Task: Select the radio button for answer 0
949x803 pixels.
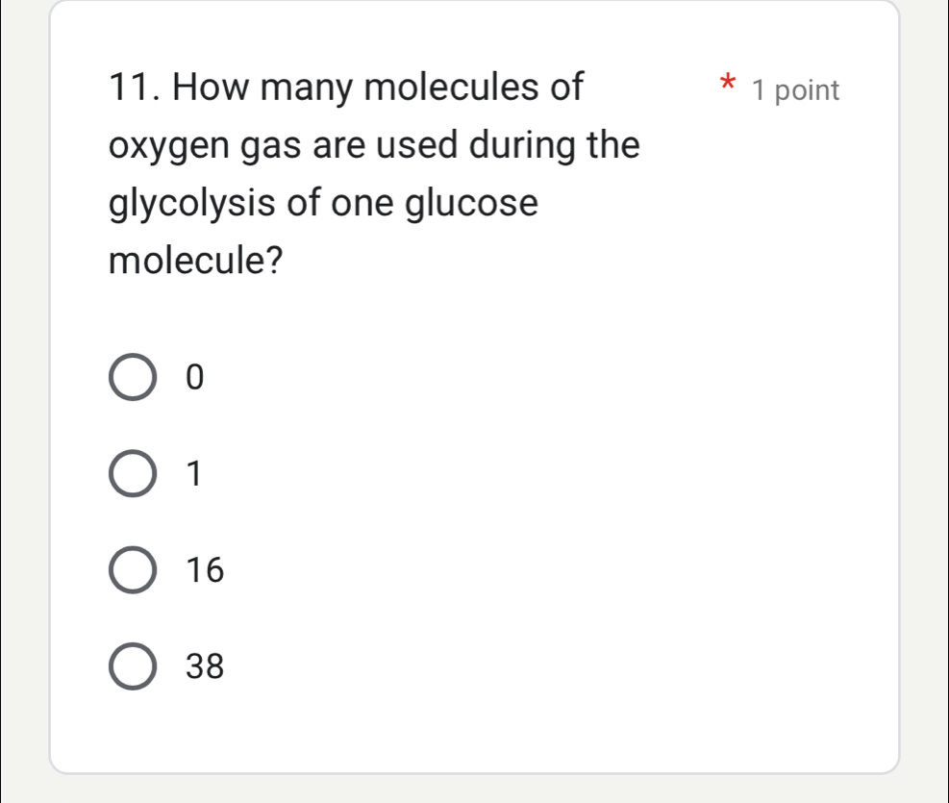Action: point(133,377)
